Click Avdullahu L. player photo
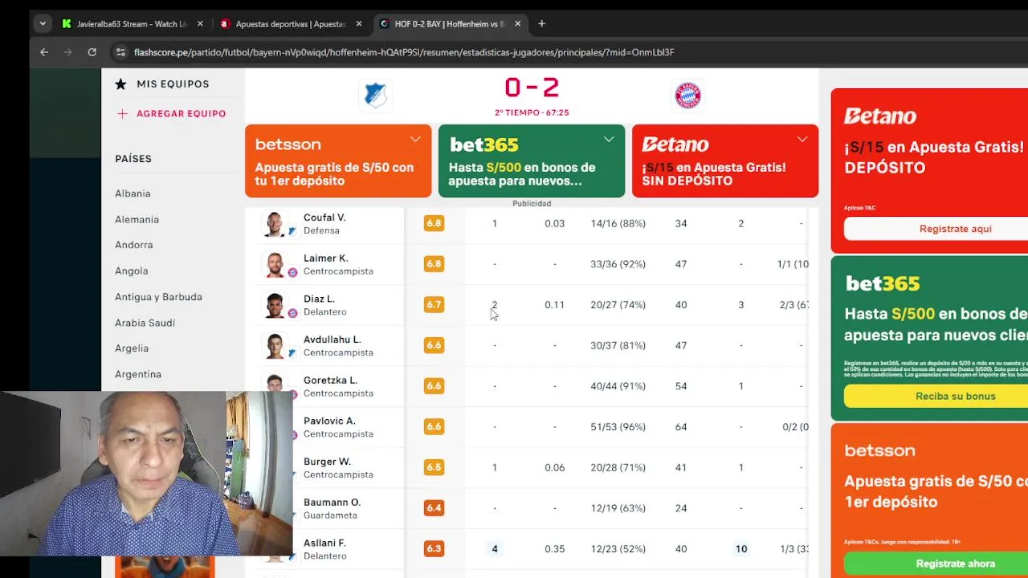This screenshot has height=578, width=1028. pos(275,346)
